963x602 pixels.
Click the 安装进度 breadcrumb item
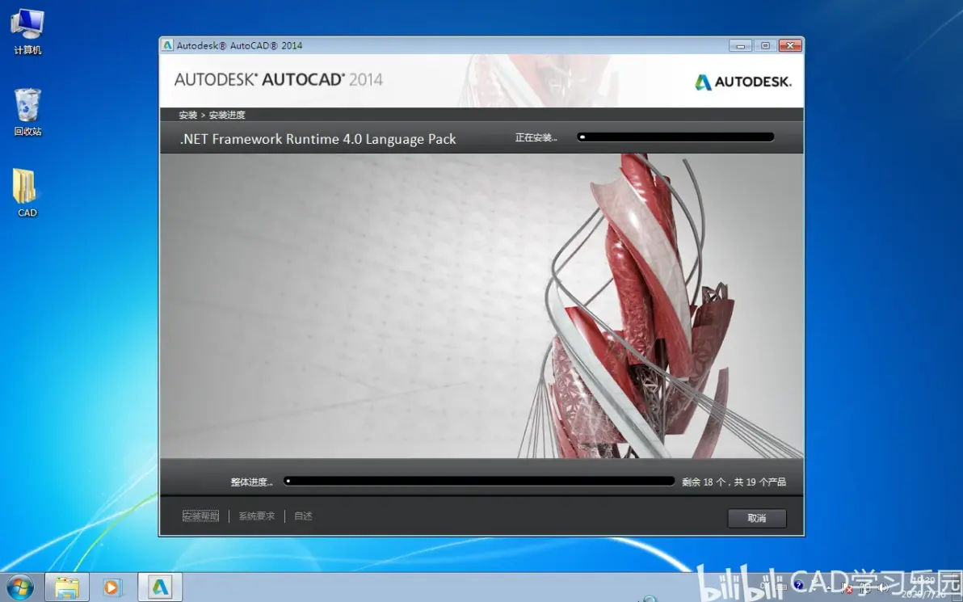tap(227, 115)
